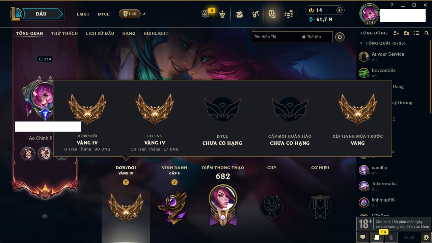432x243 pixels.
Task: Open the bug report icon
Action: pyautogui.click(x=426, y=237)
